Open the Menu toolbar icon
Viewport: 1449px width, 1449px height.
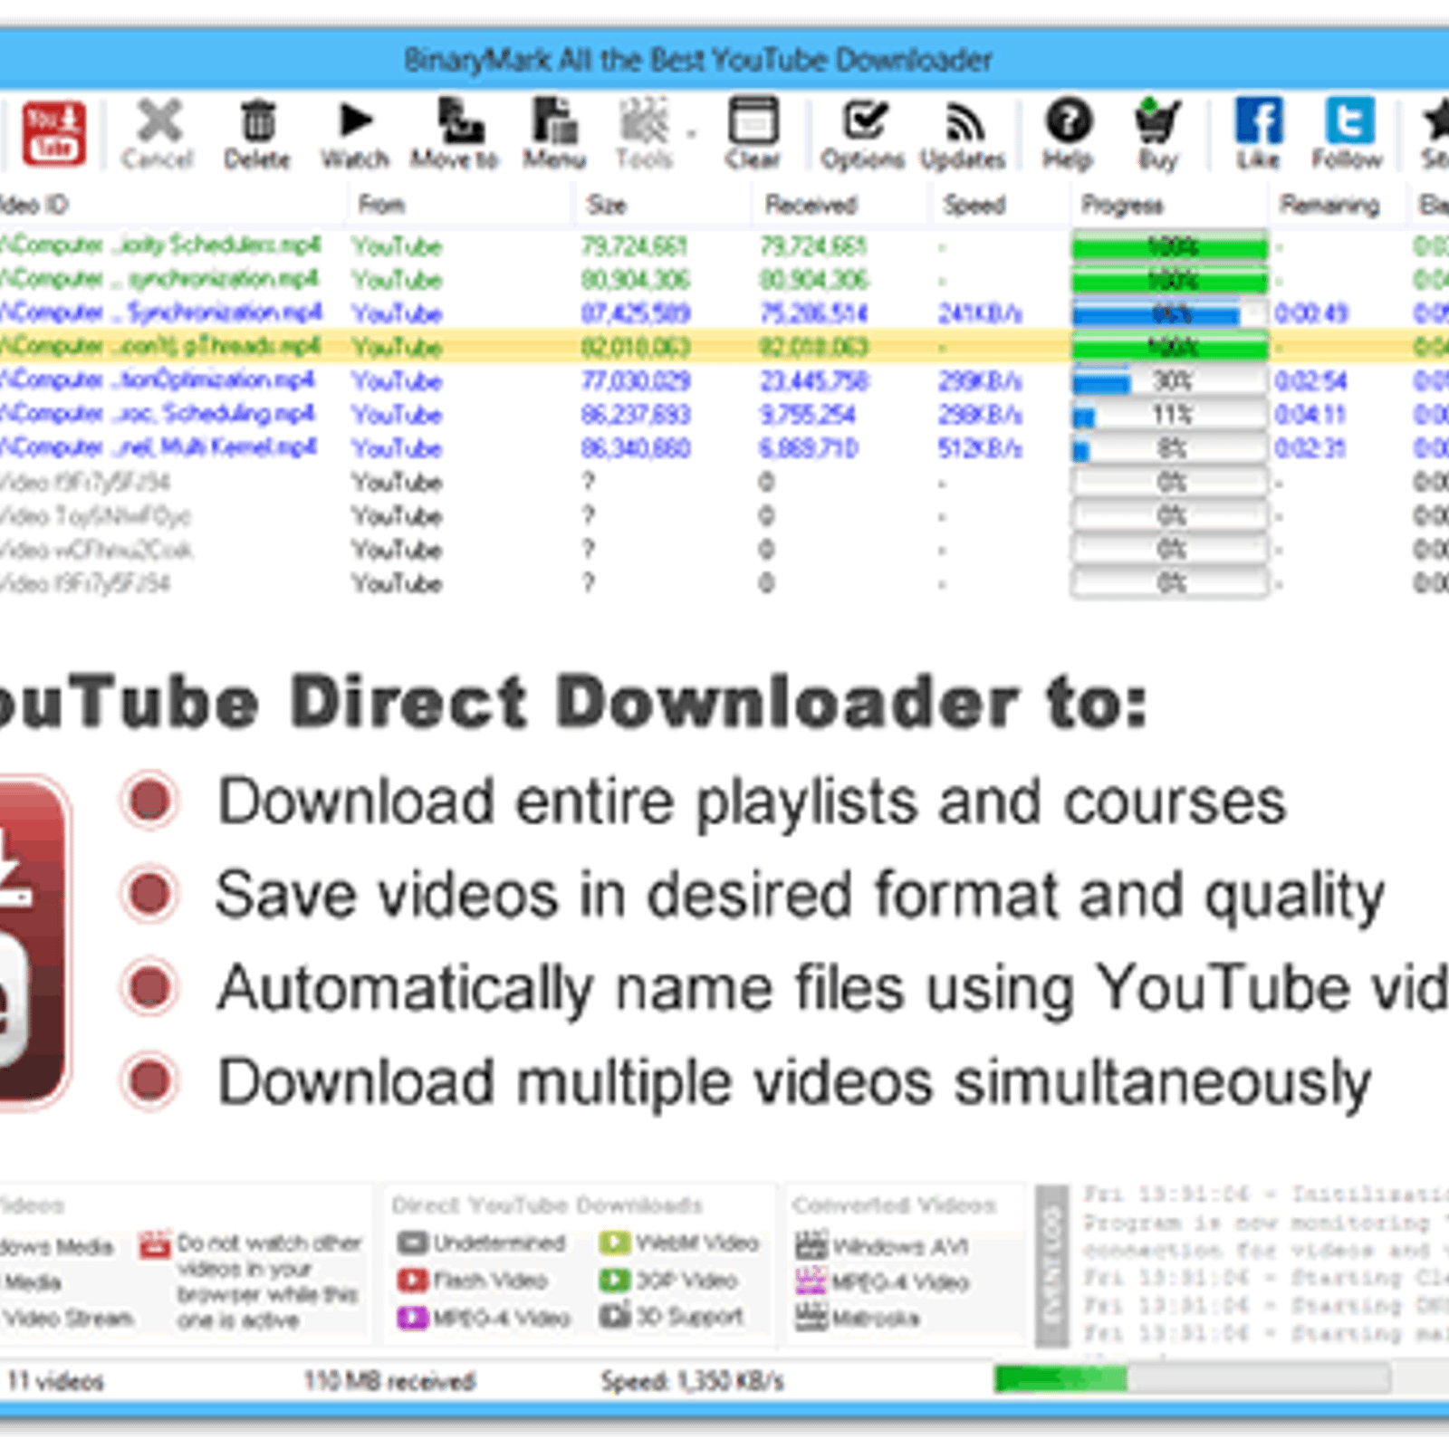tap(554, 120)
